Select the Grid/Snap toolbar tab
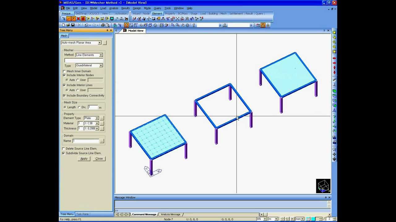The width and height of the screenshot is (396, 222). point(81,14)
